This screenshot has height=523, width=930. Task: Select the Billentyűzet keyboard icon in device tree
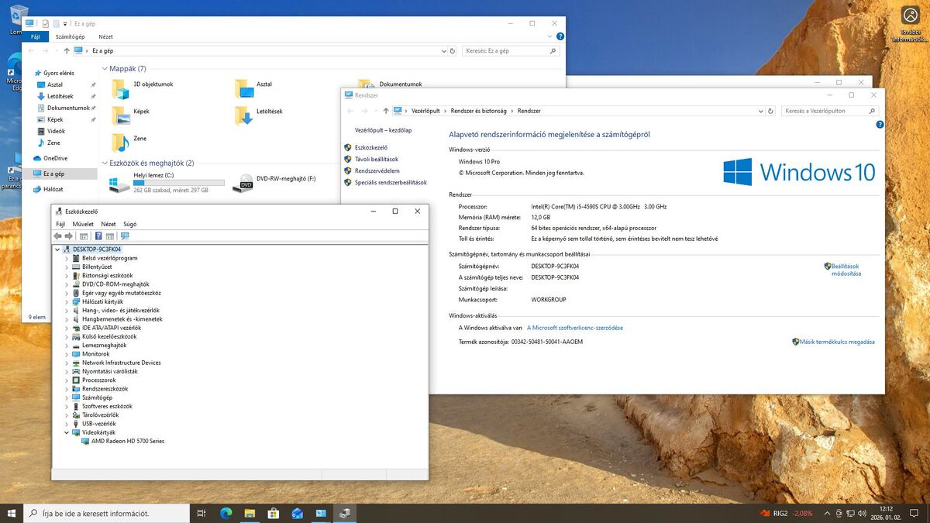pos(76,267)
